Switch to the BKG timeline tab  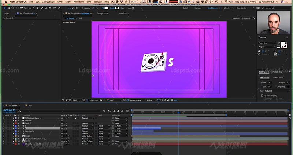tap(30, 105)
